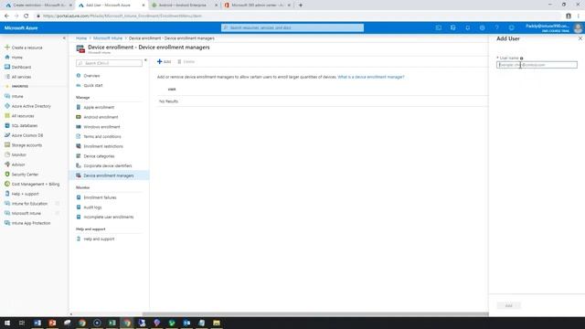Open Device categories

tap(99, 156)
